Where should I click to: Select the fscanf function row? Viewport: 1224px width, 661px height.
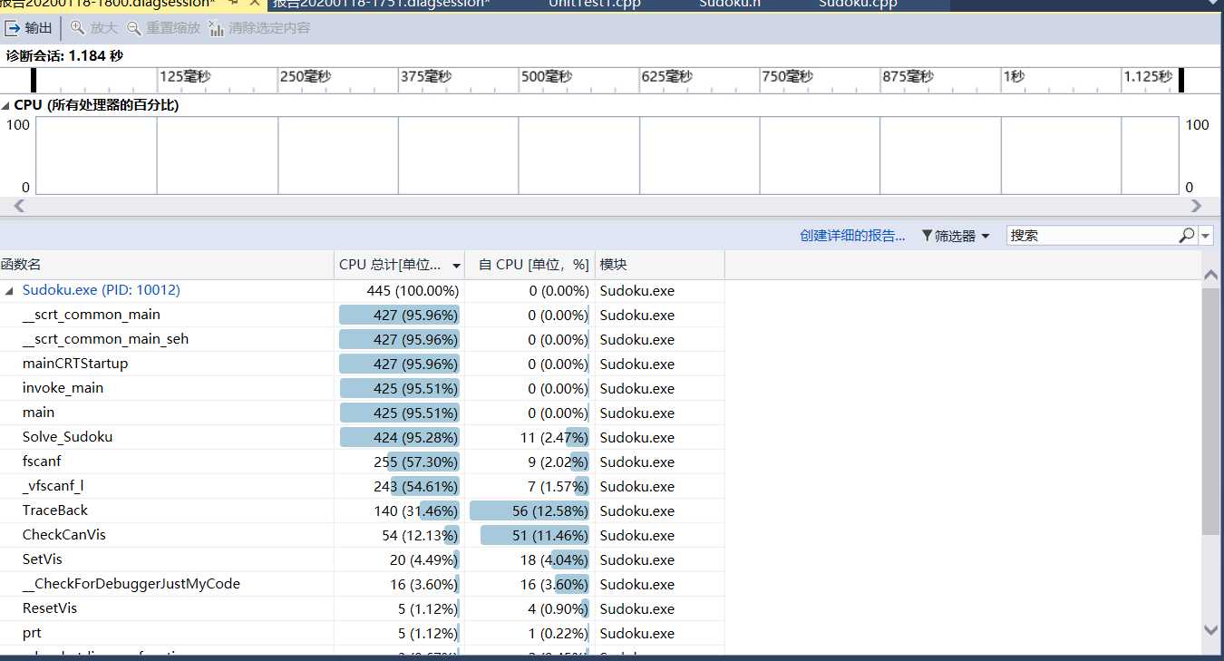(363, 462)
